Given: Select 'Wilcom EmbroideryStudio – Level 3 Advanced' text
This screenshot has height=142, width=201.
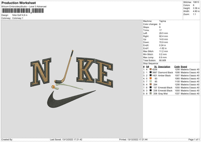Looking at the screenshot, I should coord(24,7).
